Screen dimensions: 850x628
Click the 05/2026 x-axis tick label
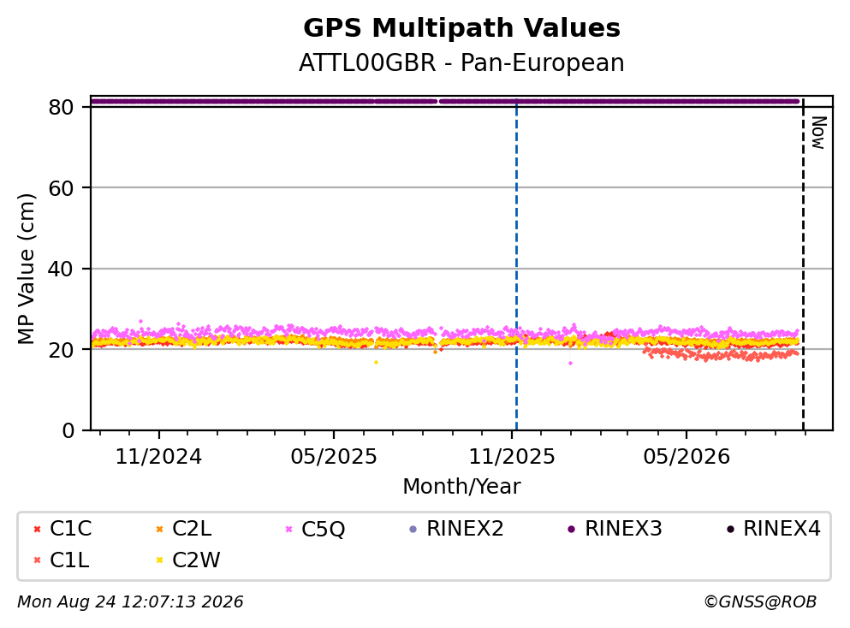(687, 457)
